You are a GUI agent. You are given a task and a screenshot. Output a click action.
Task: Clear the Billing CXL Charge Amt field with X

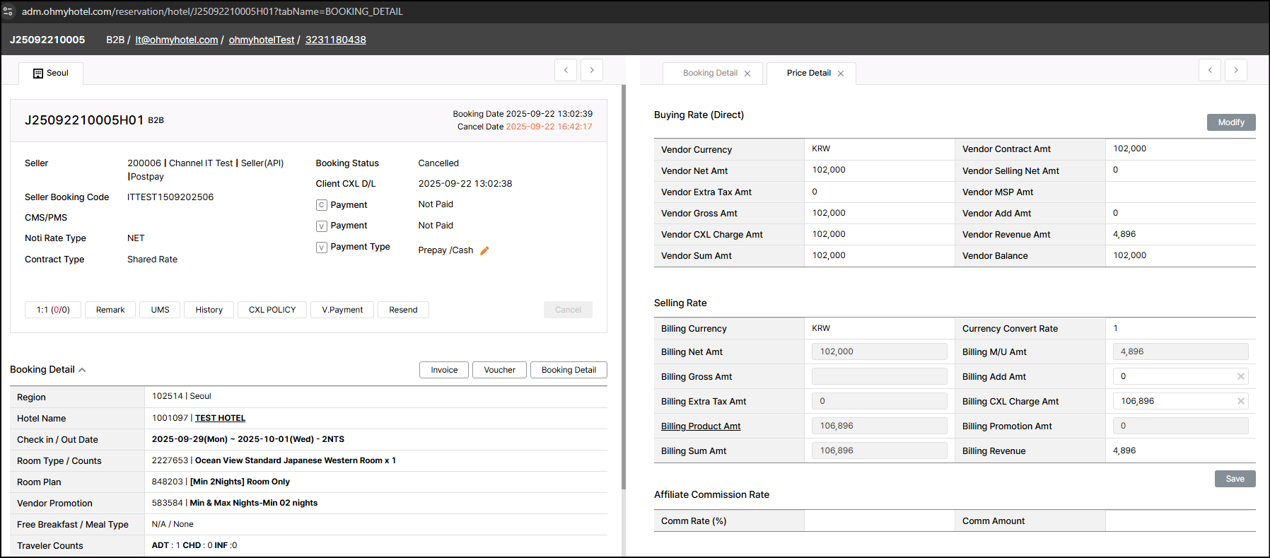[1240, 401]
